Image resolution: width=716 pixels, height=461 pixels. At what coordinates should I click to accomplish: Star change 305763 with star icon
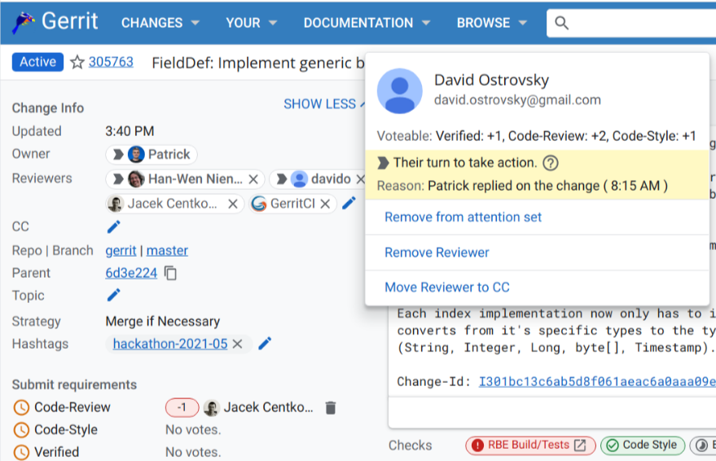[x=77, y=62]
